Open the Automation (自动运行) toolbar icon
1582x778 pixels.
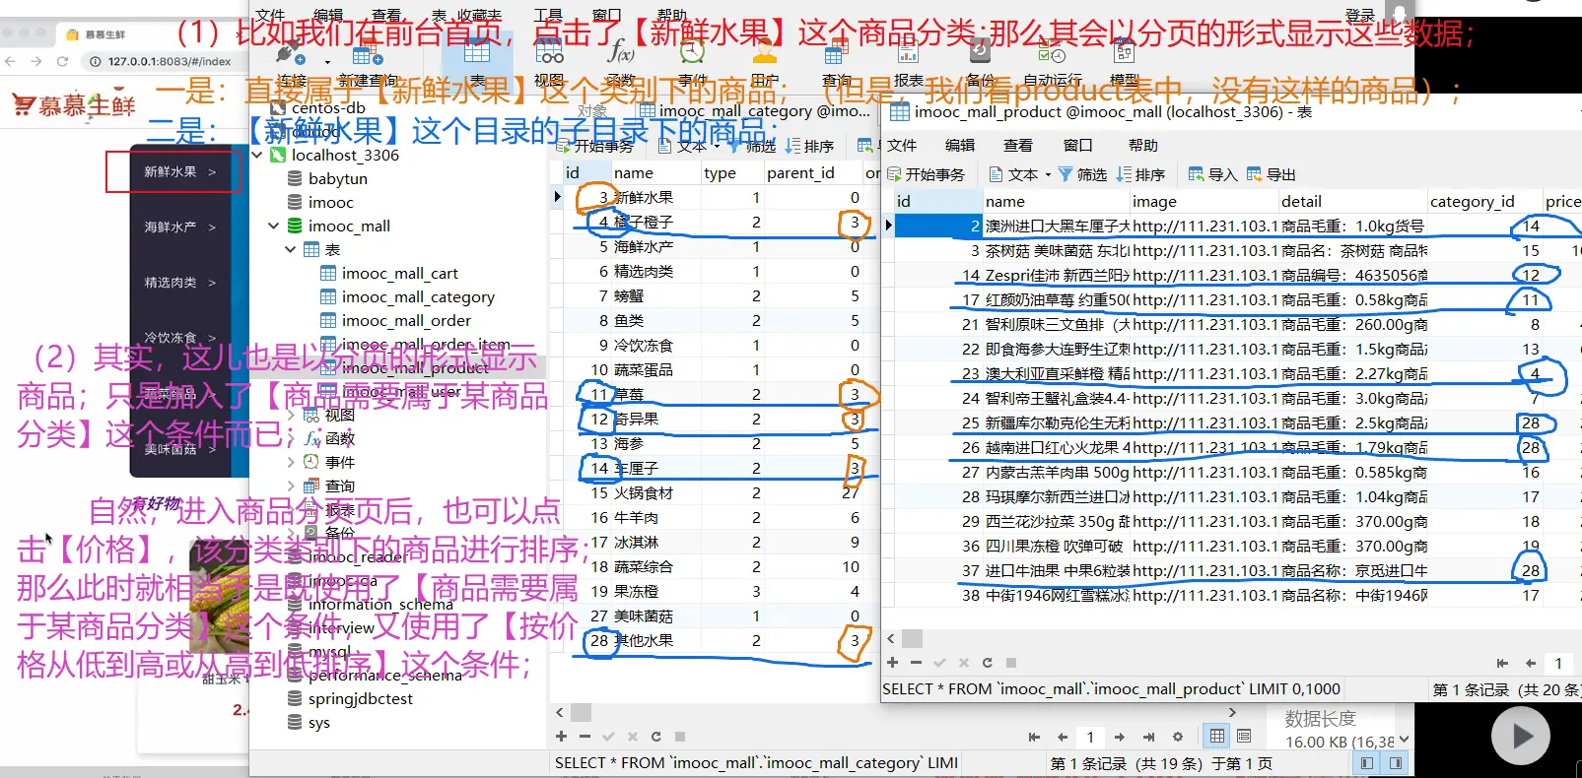click(x=1052, y=51)
